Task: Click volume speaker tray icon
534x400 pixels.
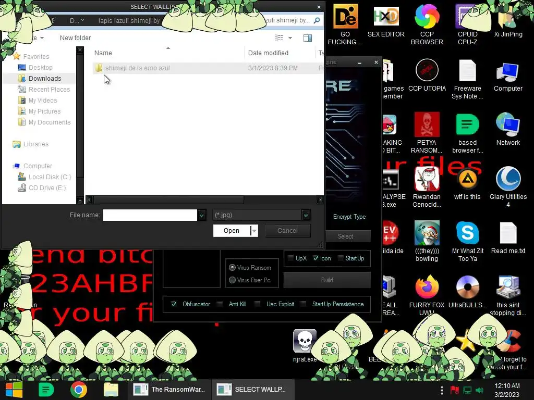Action: (479, 390)
